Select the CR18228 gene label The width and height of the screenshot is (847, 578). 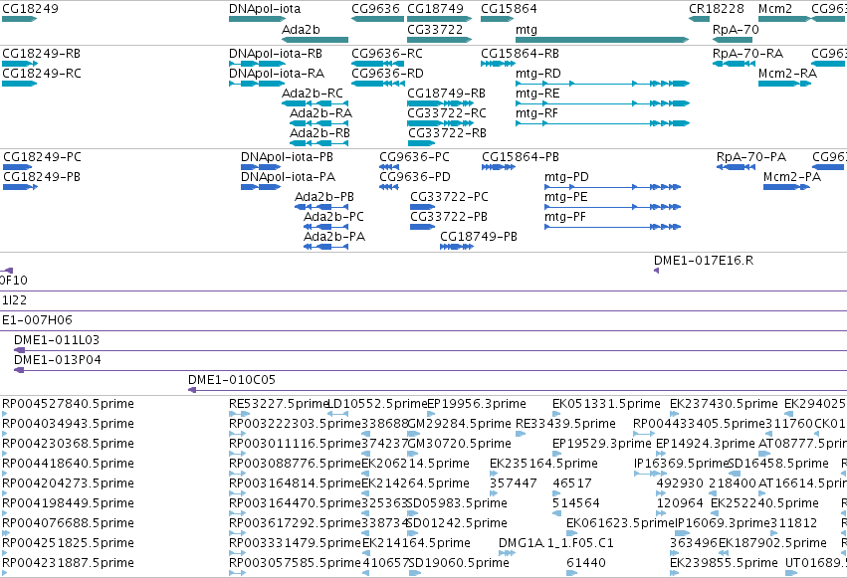pos(717,9)
